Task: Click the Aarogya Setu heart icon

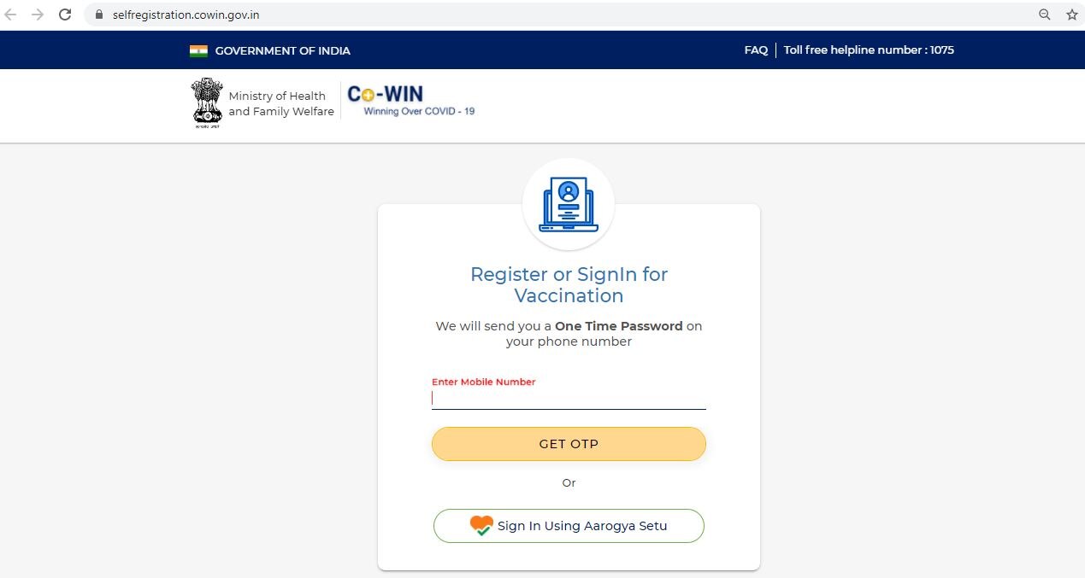Action: pyautogui.click(x=481, y=526)
